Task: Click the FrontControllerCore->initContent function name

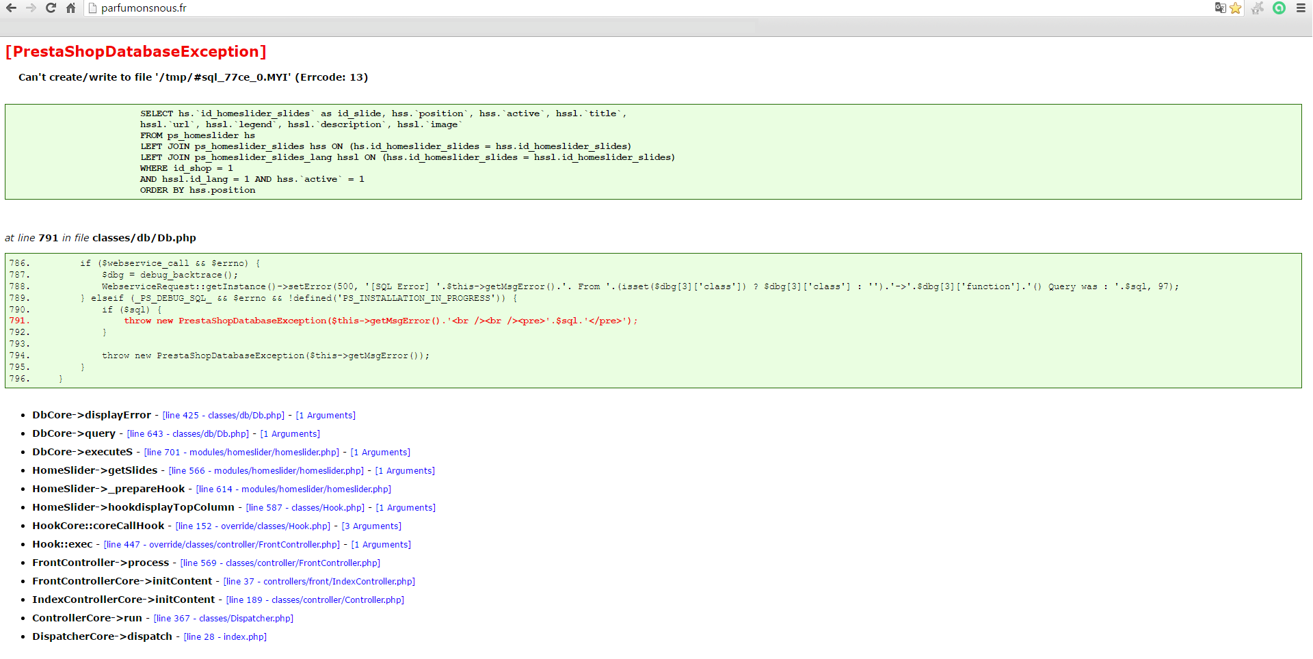Action: tap(122, 581)
